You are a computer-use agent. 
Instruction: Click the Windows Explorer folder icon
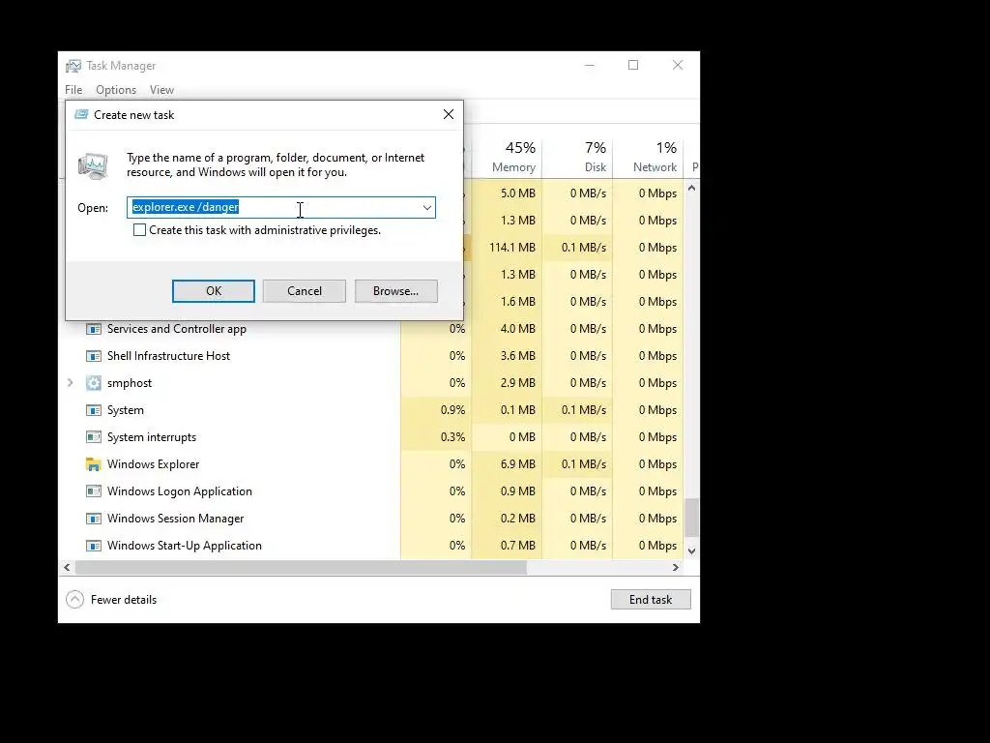coord(94,464)
